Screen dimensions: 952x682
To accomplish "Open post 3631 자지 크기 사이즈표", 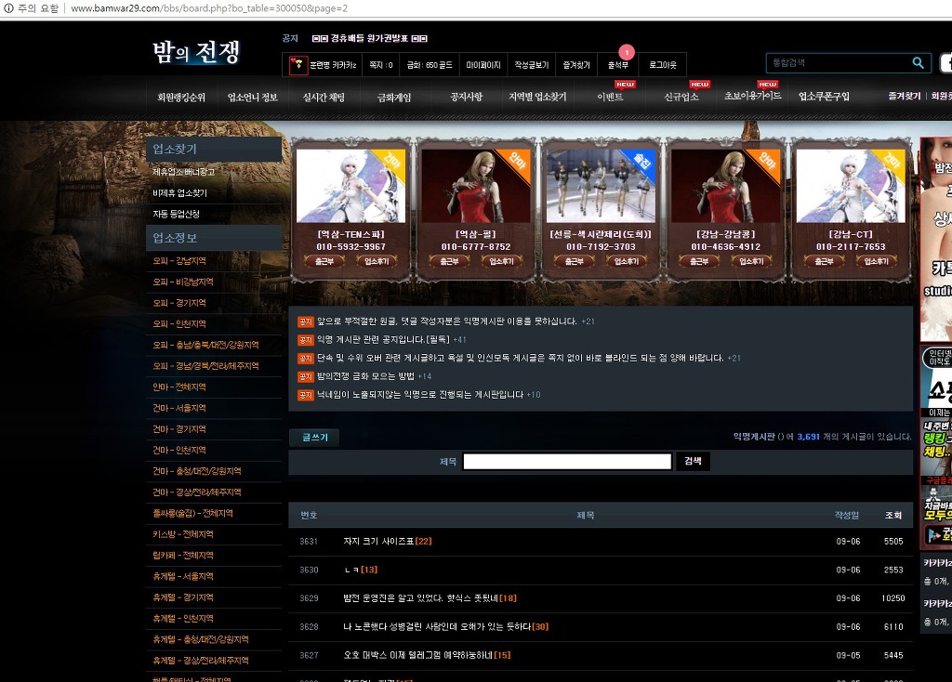I will click(x=379, y=541).
